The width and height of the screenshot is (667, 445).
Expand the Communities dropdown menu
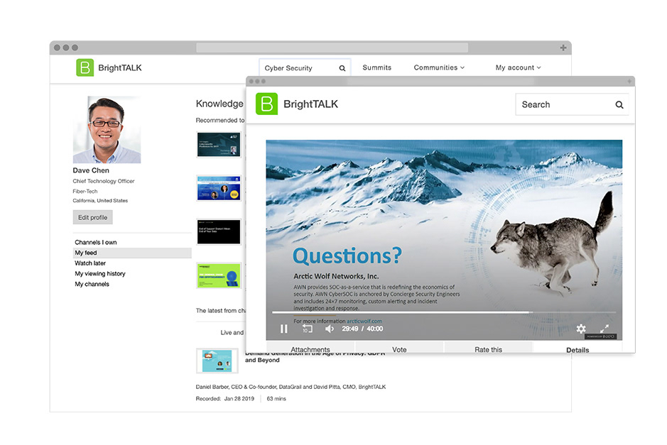click(x=439, y=67)
